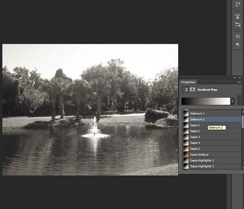The height and width of the screenshot is (209, 244).
Task: Open the History panel icon
Action: (x=238, y=4)
